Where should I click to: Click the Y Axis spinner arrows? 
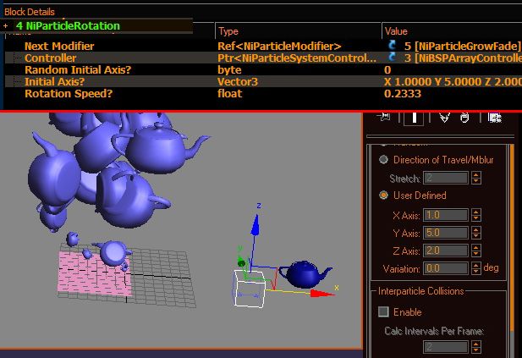(476, 233)
